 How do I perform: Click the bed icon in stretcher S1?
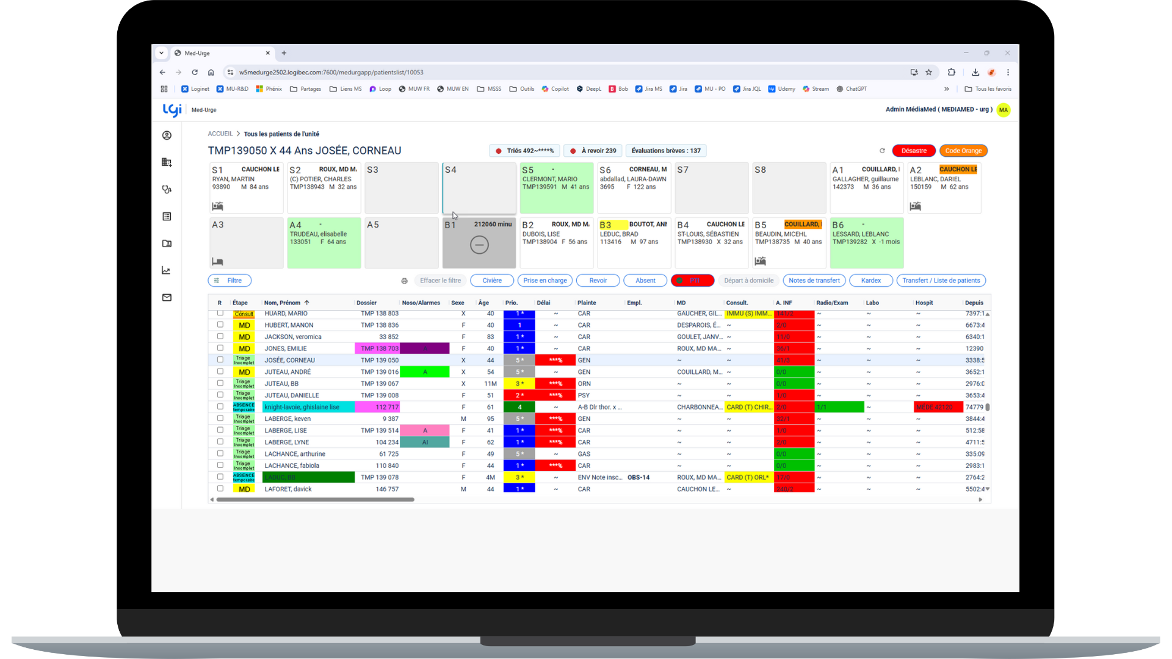pyautogui.click(x=217, y=206)
